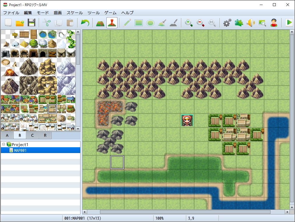Select the Shadow Pen tool
295x222 pixels.
pyautogui.click(x=174, y=23)
